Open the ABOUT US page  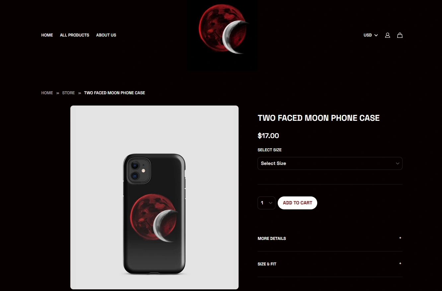(106, 35)
